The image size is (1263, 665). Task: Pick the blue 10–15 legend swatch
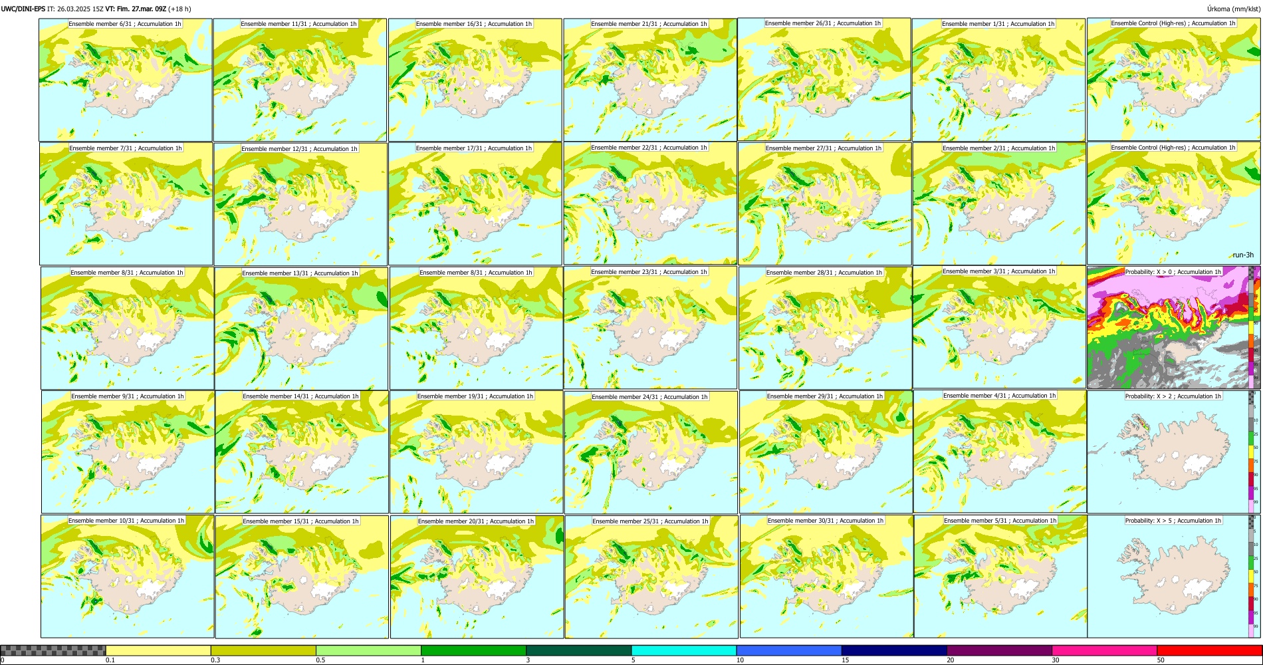click(x=789, y=650)
